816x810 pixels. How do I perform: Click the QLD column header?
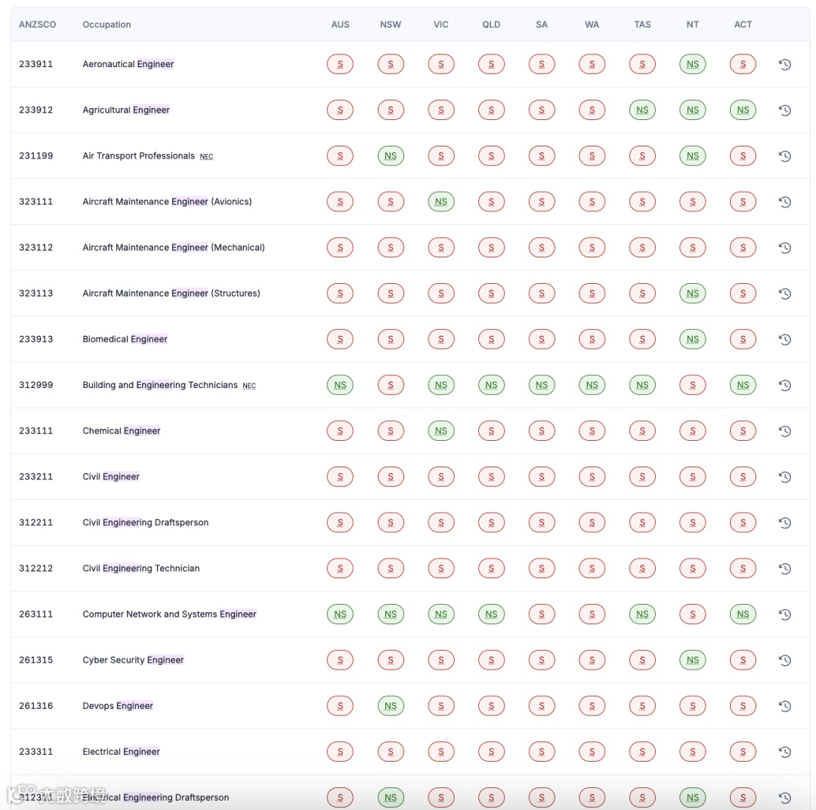[491, 24]
